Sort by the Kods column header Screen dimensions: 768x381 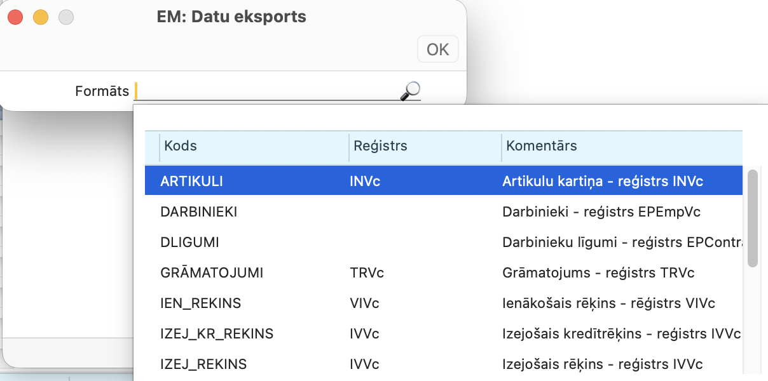181,146
